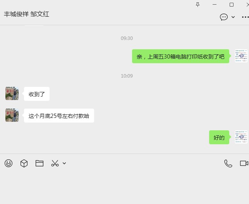Open the three-dot more options menu
Image resolution: width=249 pixels, height=204 pixels.
click(245, 17)
